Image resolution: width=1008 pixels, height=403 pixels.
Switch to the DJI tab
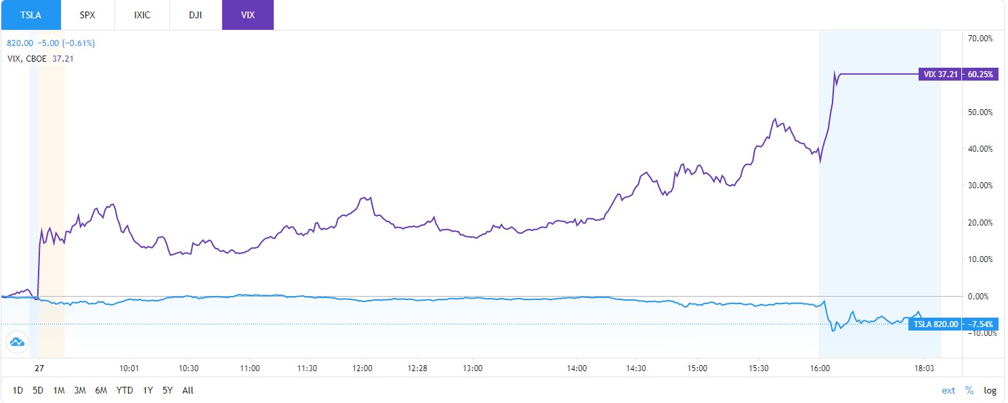195,14
